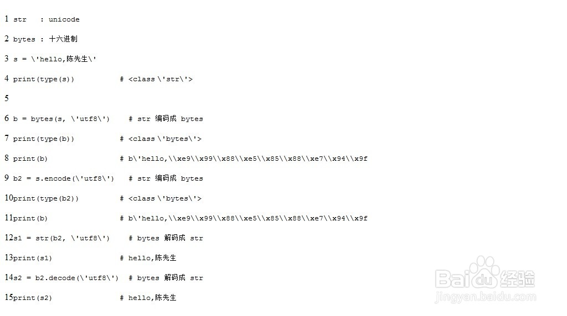Click the byte string comment on line 11

click(x=244, y=219)
